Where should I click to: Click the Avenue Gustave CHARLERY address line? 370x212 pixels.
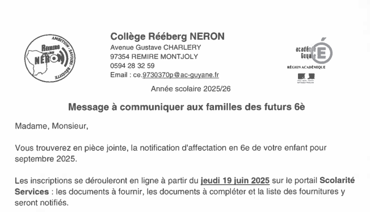(155, 48)
